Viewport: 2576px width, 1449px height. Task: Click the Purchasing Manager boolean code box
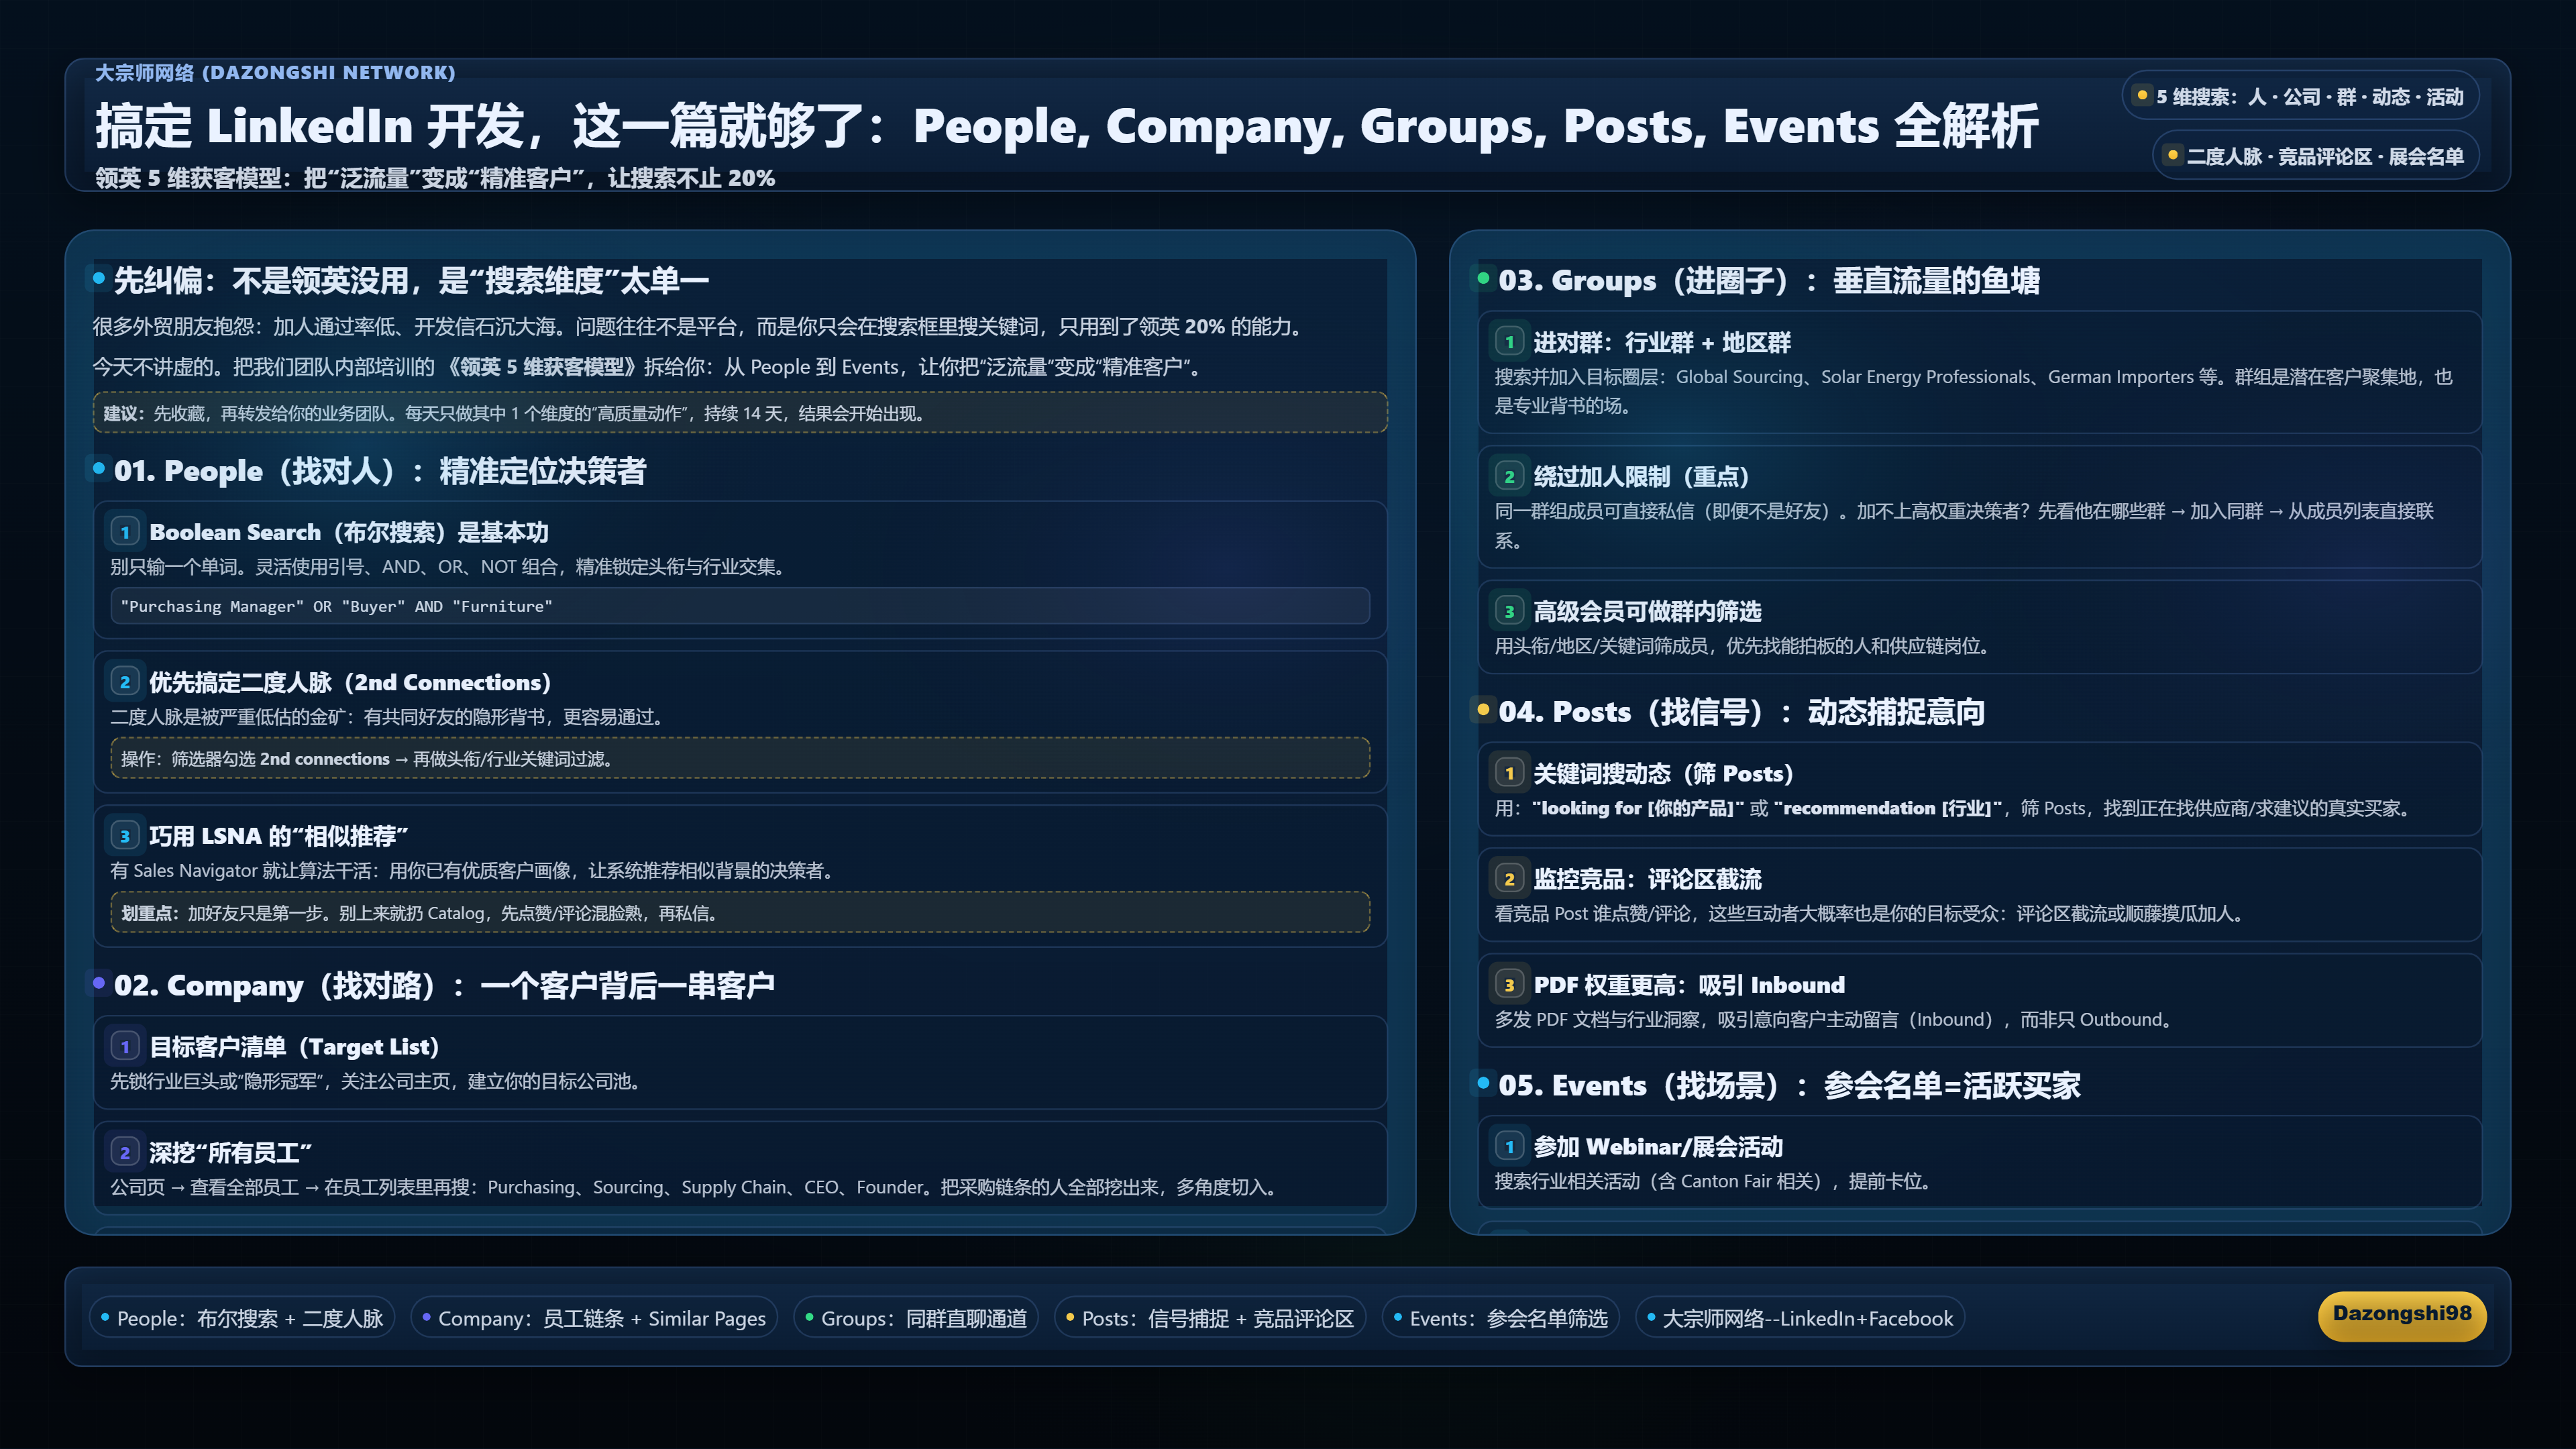[x=740, y=606]
